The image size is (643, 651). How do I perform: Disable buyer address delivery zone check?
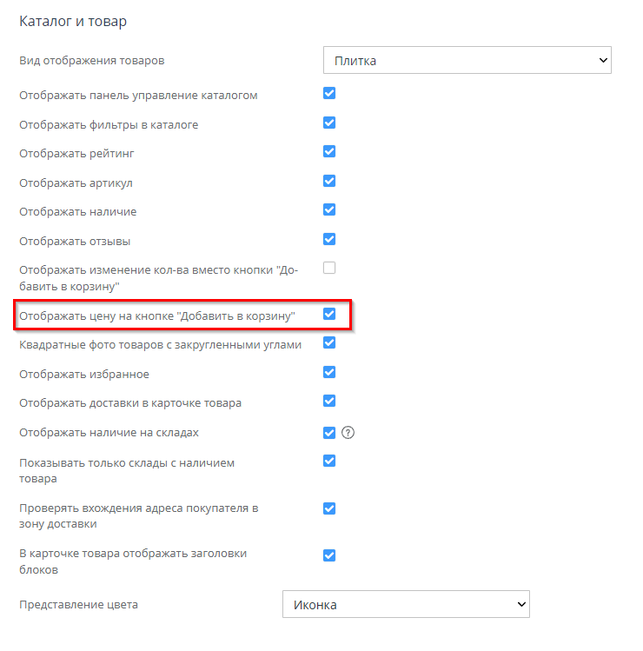pos(329,508)
